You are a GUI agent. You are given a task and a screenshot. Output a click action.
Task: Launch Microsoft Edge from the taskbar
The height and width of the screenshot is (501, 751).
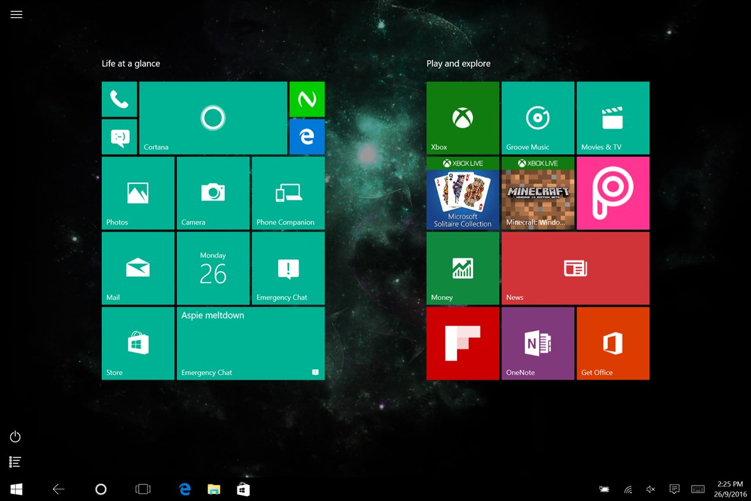click(185, 489)
